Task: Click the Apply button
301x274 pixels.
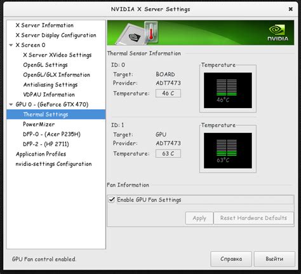Action: point(199,218)
